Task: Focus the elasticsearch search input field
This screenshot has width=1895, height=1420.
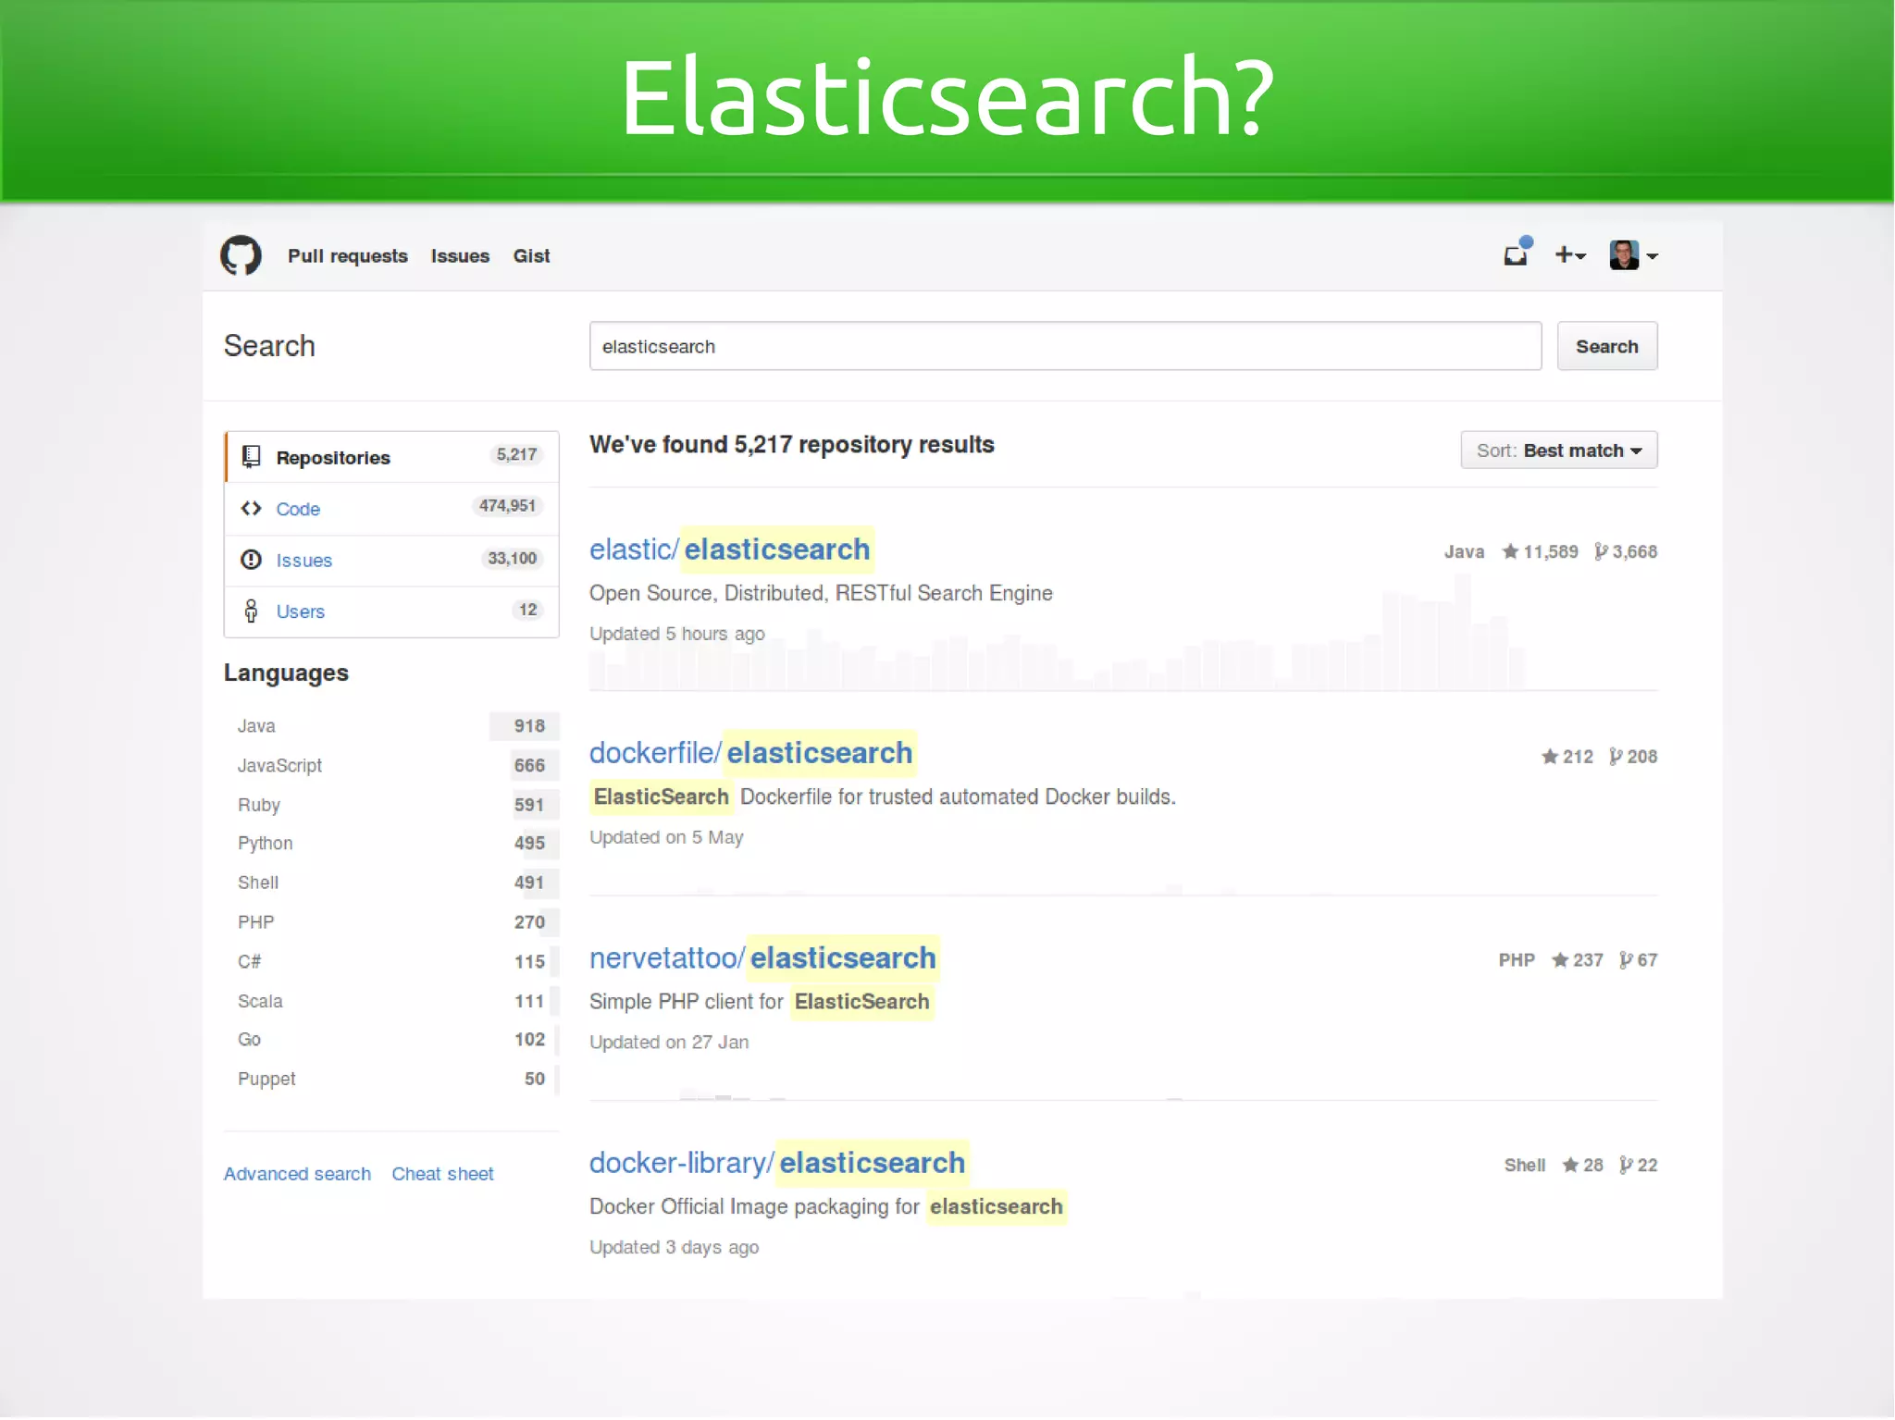Action: click(x=1065, y=346)
